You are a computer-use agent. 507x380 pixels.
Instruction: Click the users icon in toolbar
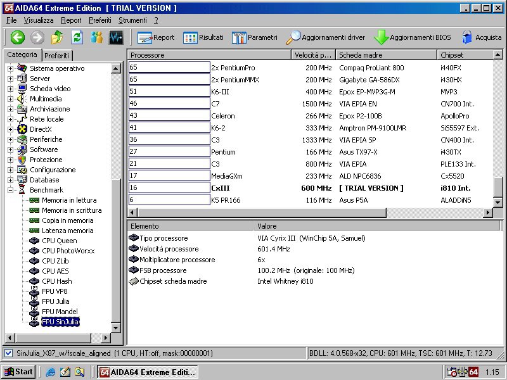tap(96, 37)
